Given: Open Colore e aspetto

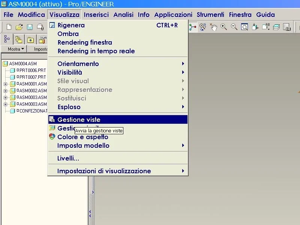Looking at the screenshot, I should click(118, 137).
